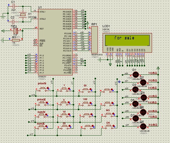Select capacitor C1 symbol

14,6
